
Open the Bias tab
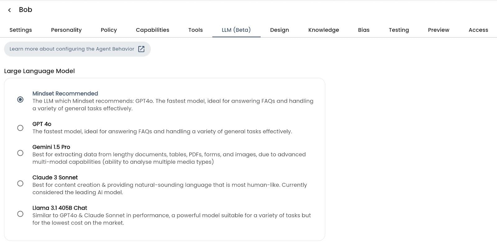pyautogui.click(x=364, y=30)
